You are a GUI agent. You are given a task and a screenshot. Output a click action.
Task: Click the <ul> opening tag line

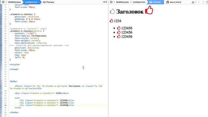click(x=17, y=98)
